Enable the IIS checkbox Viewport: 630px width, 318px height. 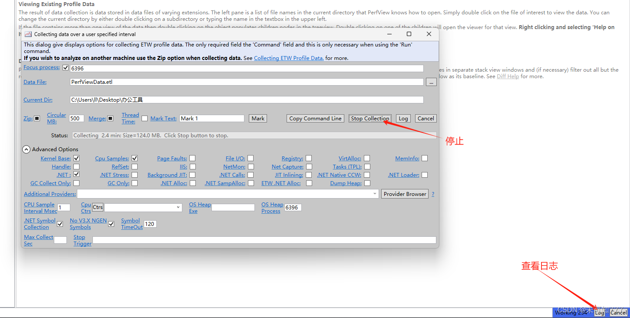tap(192, 166)
